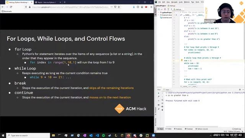The height and width of the screenshot is (138, 245).
Task: Click the print icon in Run panel
Action: click(162, 107)
